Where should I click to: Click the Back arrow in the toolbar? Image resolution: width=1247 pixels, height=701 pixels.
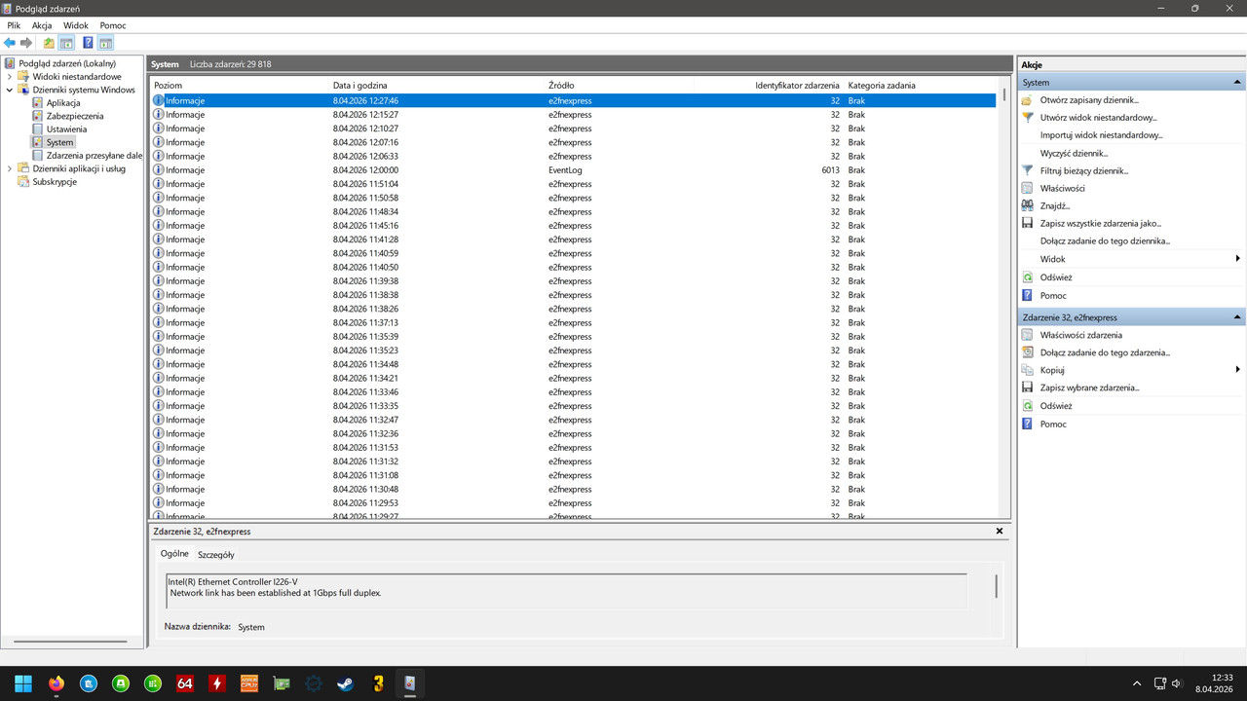(10, 43)
